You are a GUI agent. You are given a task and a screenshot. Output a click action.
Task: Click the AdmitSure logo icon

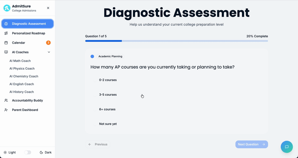(x=7, y=8)
